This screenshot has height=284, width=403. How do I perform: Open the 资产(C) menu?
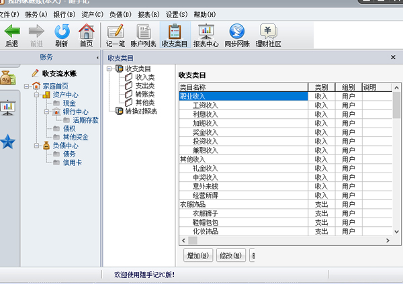[92, 15]
